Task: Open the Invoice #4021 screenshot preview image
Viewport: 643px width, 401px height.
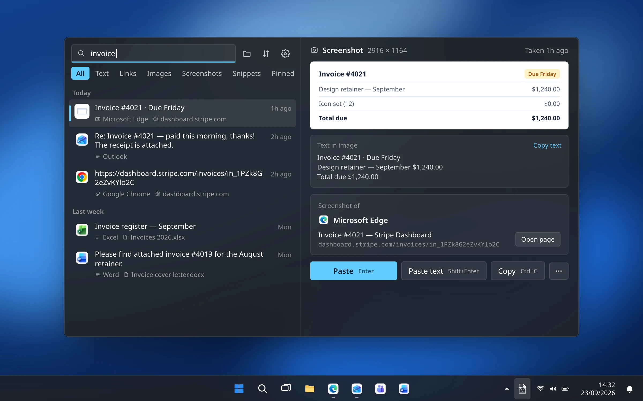Action: click(439, 95)
